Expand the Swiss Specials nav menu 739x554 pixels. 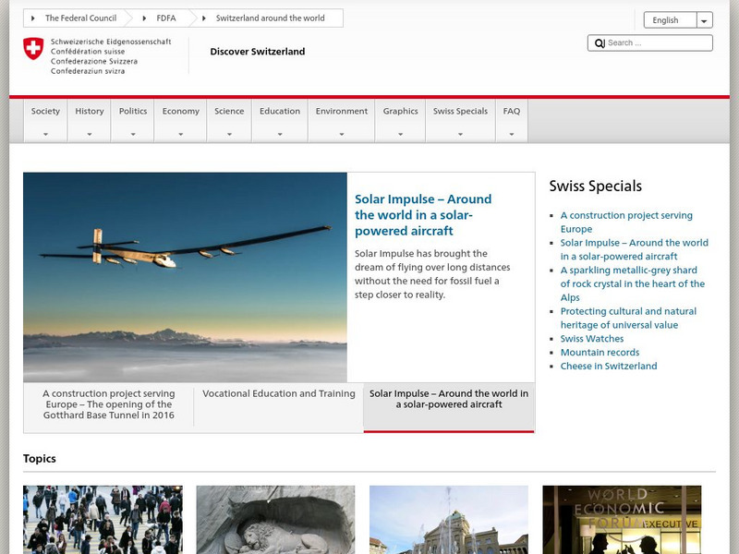460,121
